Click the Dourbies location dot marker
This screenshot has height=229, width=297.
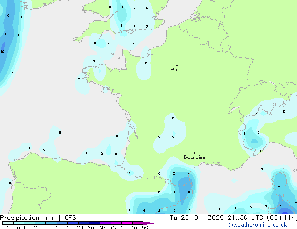[194, 153]
